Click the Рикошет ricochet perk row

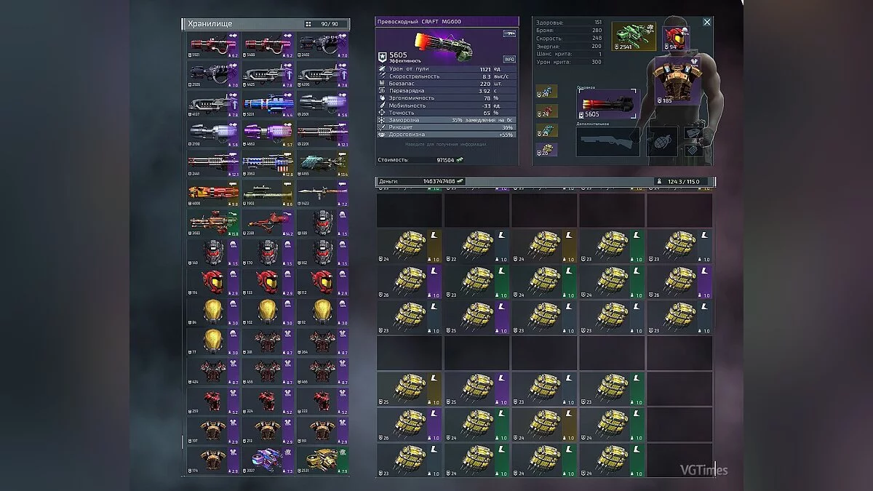[x=447, y=127]
